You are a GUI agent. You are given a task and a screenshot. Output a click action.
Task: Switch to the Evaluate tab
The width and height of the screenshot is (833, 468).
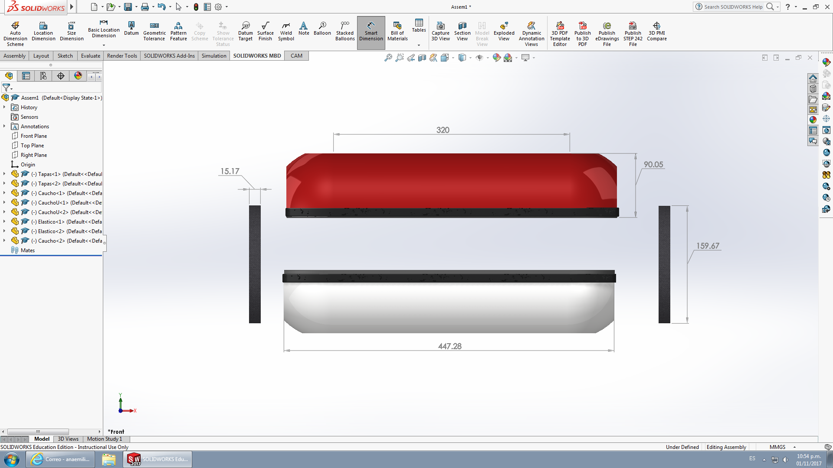pyautogui.click(x=91, y=56)
